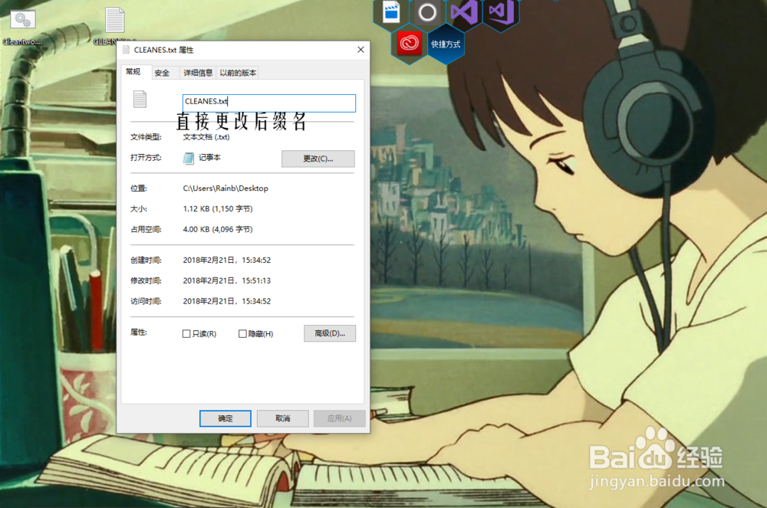Click the Notepad icon beside 记事本
The image size is (767, 508).
click(189, 158)
